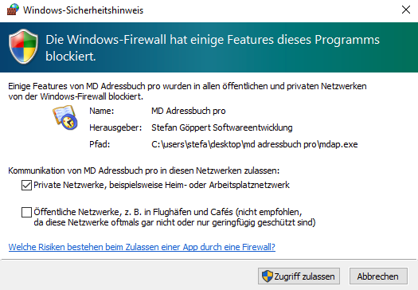Click the publisher Stefan Göppert Softwareentwicklung text
This screenshot has height=290, width=418.
[x=222, y=127]
